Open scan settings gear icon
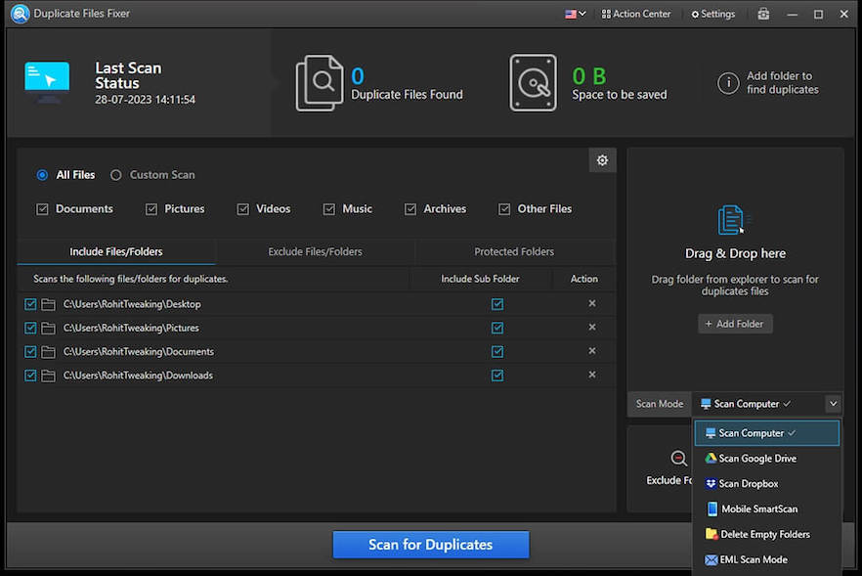This screenshot has height=576, width=862. 602,160
